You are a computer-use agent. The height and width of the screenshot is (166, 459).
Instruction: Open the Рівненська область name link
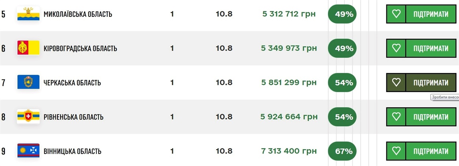click(x=73, y=117)
